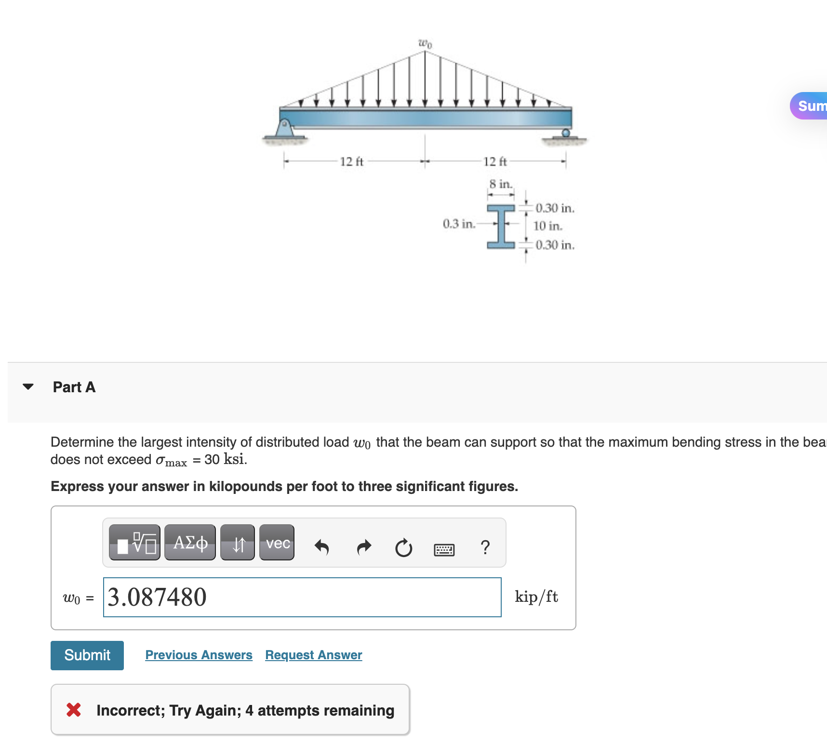Click the red X incorrect indicator
Screen dimensions: 827x744
(x=73, y=710)
